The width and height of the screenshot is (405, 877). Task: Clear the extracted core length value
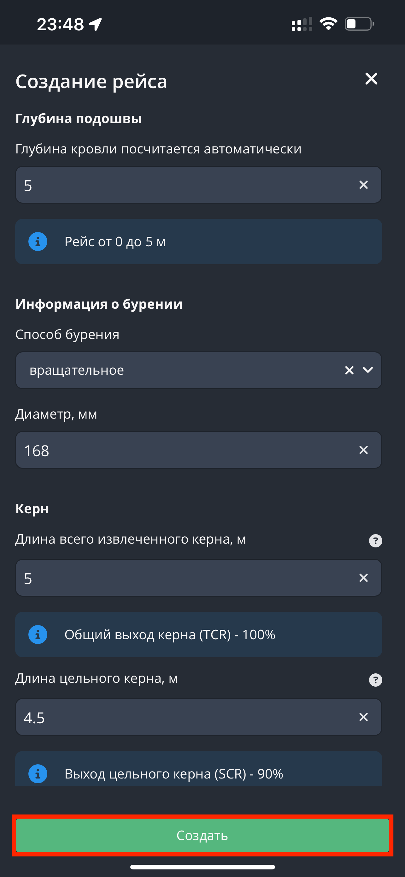[x=363, y=578]
